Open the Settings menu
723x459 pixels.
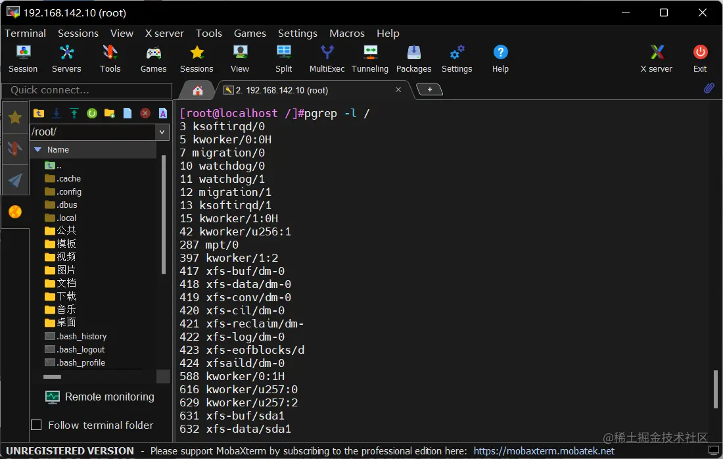[x=297, y=34]
